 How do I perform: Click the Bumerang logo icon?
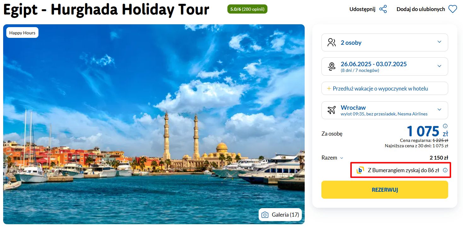click(360, 170)
